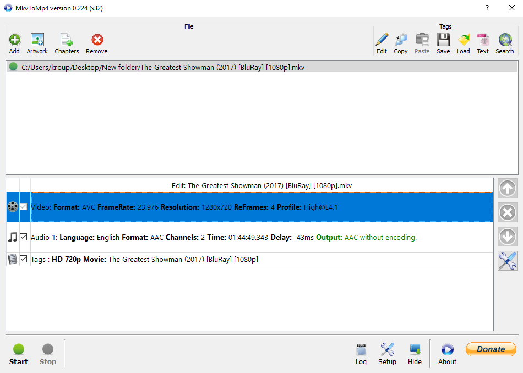Open the Artwork tool
523x373 pixels.
point(37,43)
